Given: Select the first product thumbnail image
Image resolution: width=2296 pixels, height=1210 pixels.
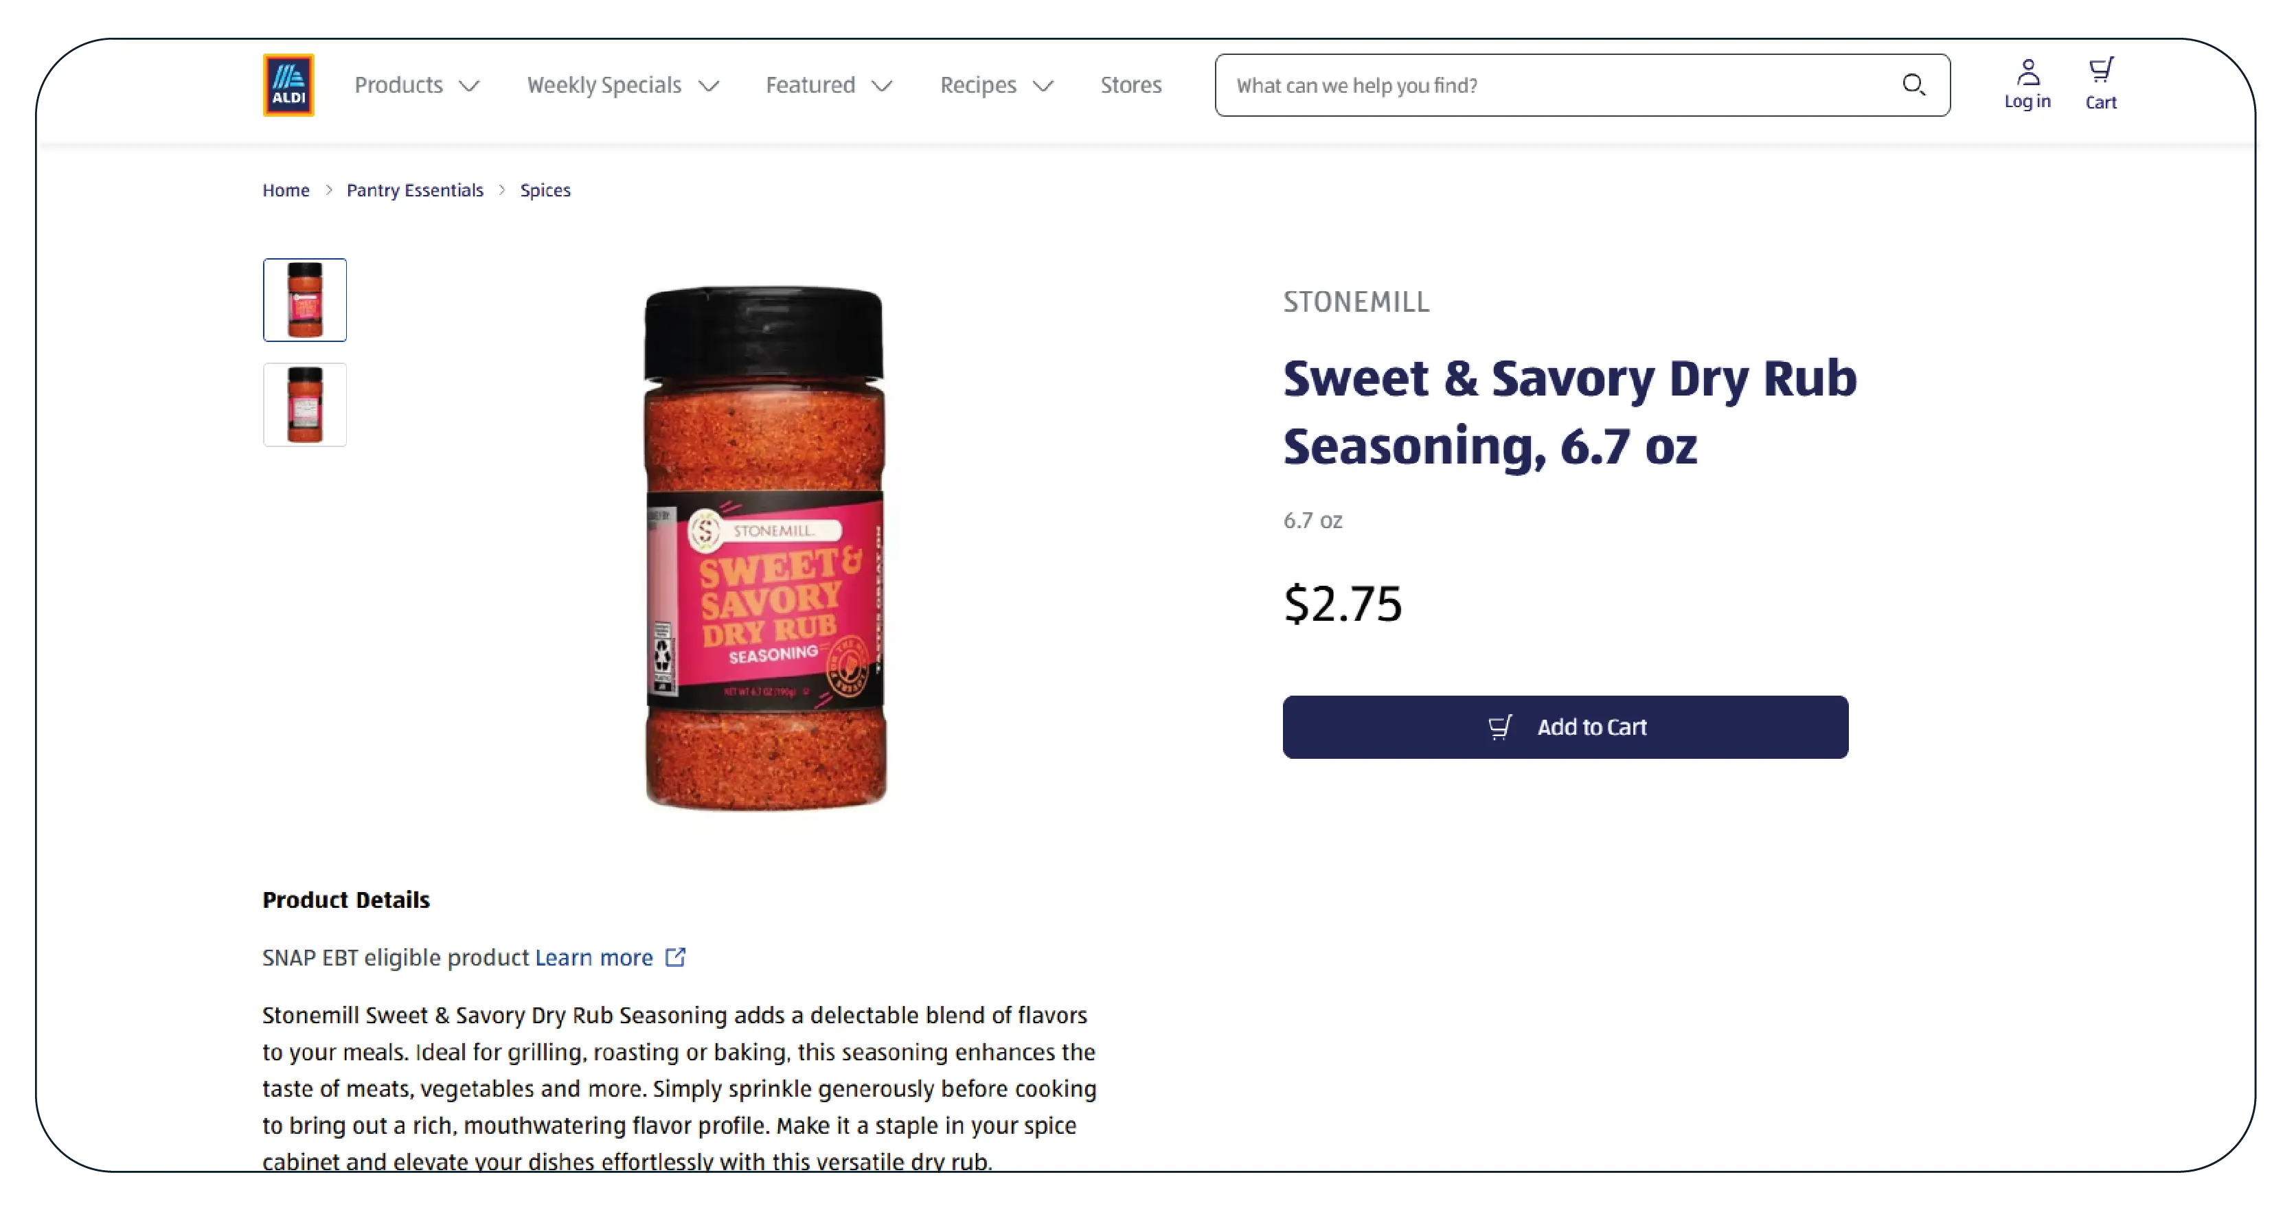Looking at the screenshot, I should click(x=305, y=300).
